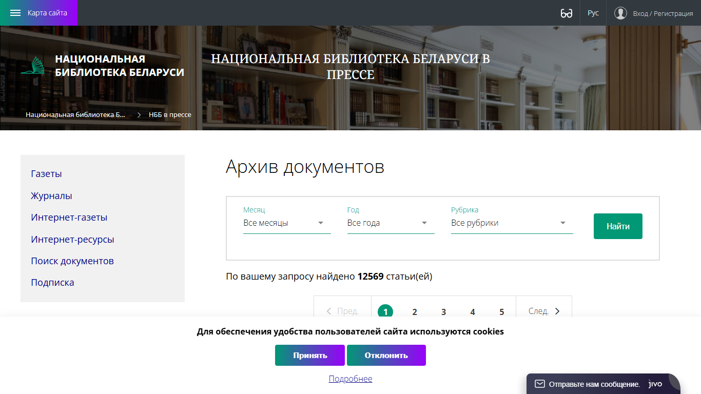Open Интернет-ресурсы in sidebar

(72, 240)
